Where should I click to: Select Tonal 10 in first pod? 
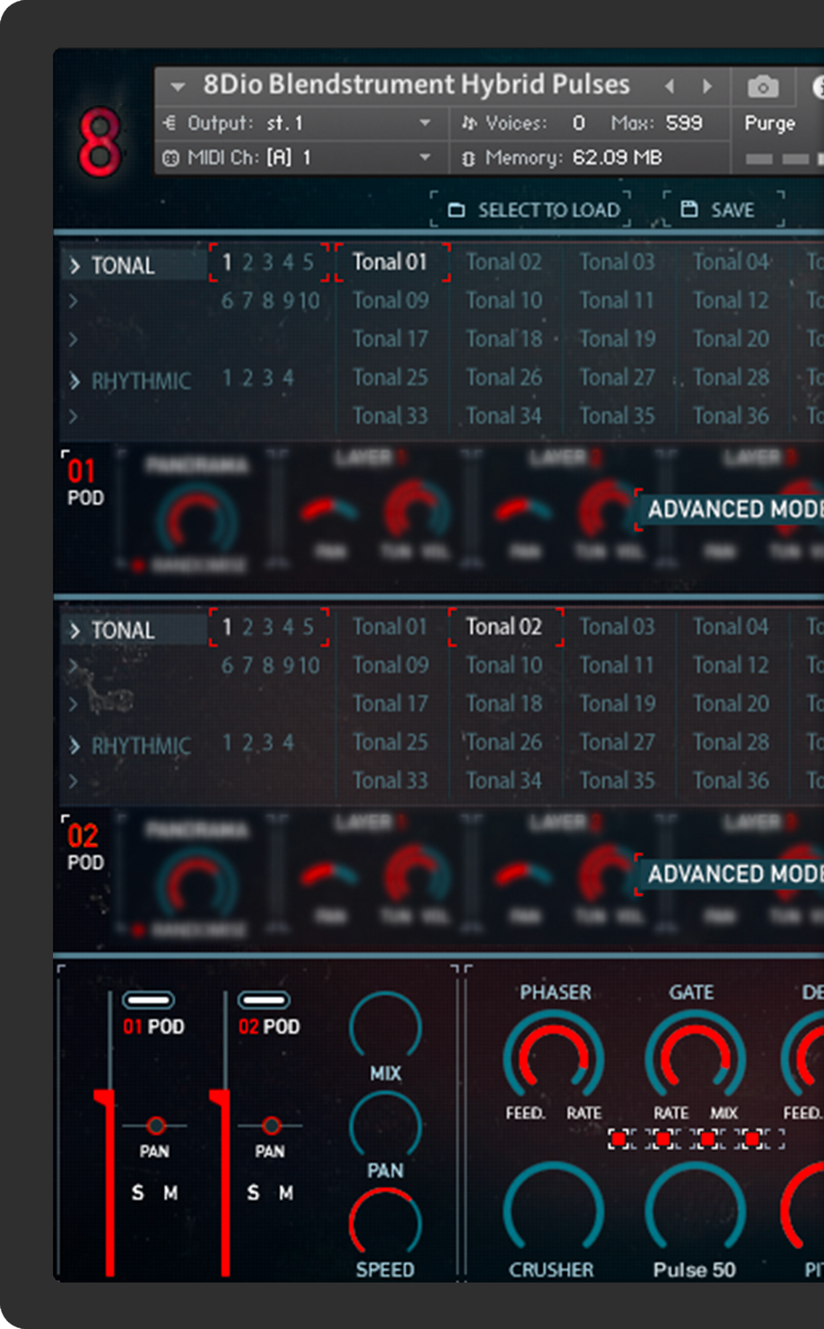(504, 301)
